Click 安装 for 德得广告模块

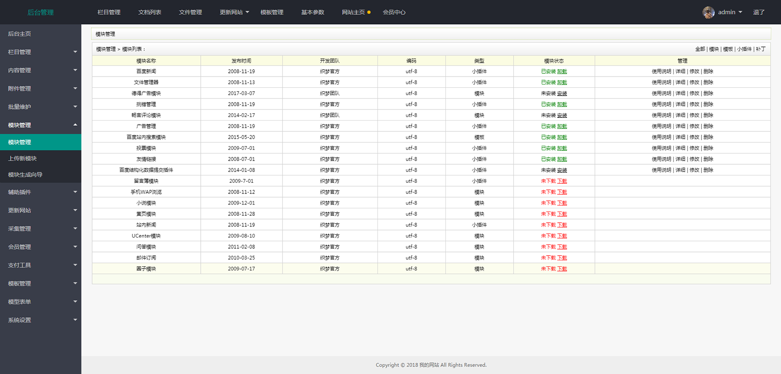[x=562, y=93]
